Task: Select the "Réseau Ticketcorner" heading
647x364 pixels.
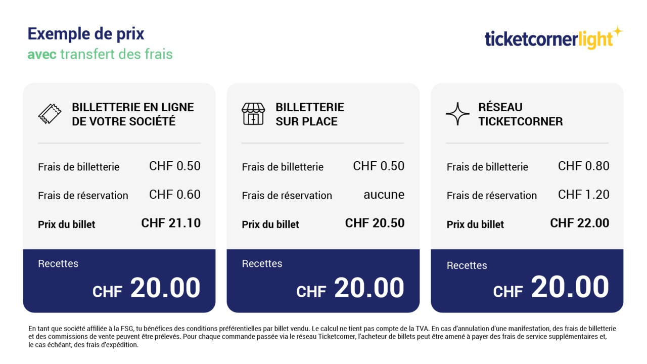Action: (520, 114)
